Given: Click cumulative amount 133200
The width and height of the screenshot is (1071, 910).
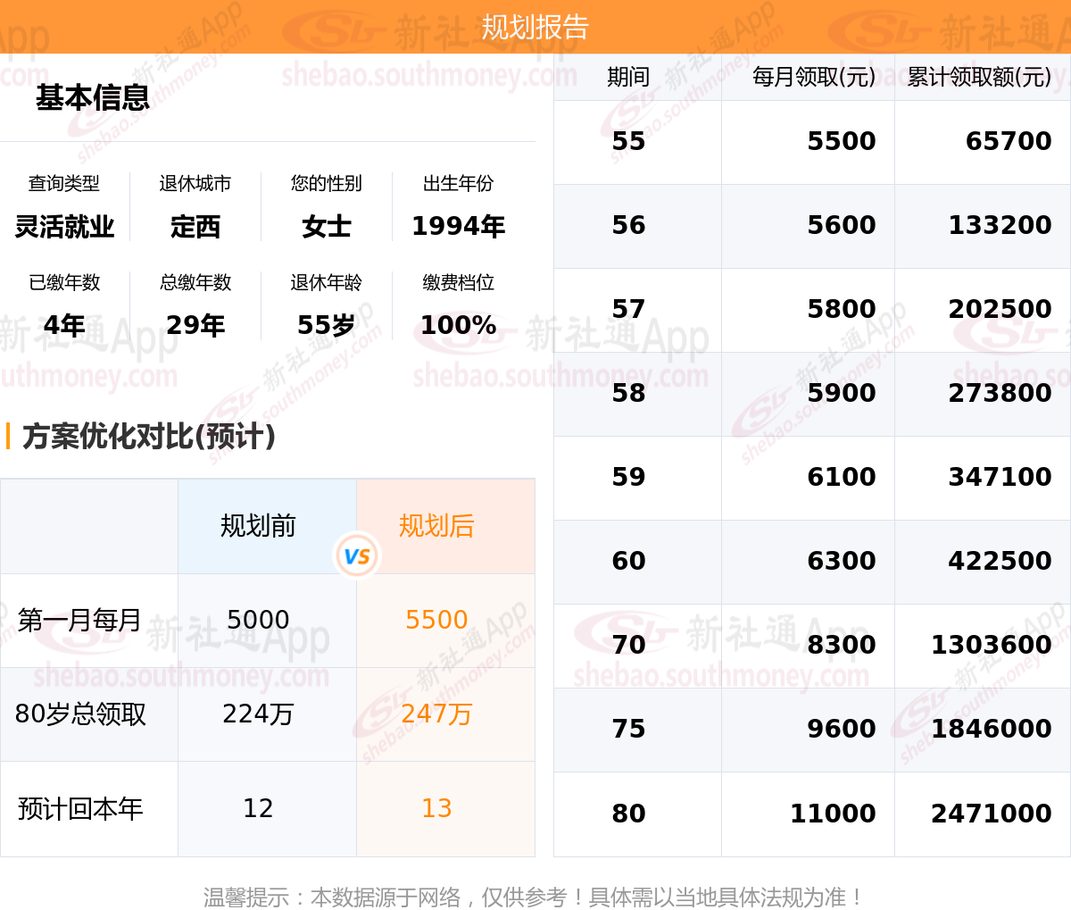Looking at the screenshot, I should pos(1000,225).
